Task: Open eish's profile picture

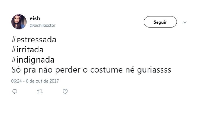Action: point(19,22)
